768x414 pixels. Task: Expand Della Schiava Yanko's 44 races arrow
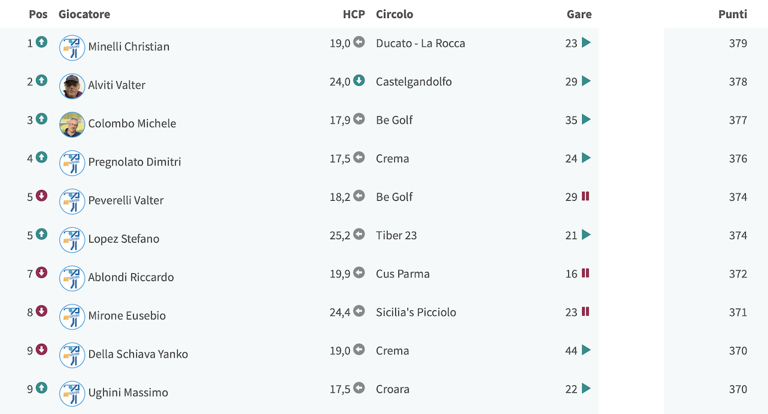coord(586,350)
